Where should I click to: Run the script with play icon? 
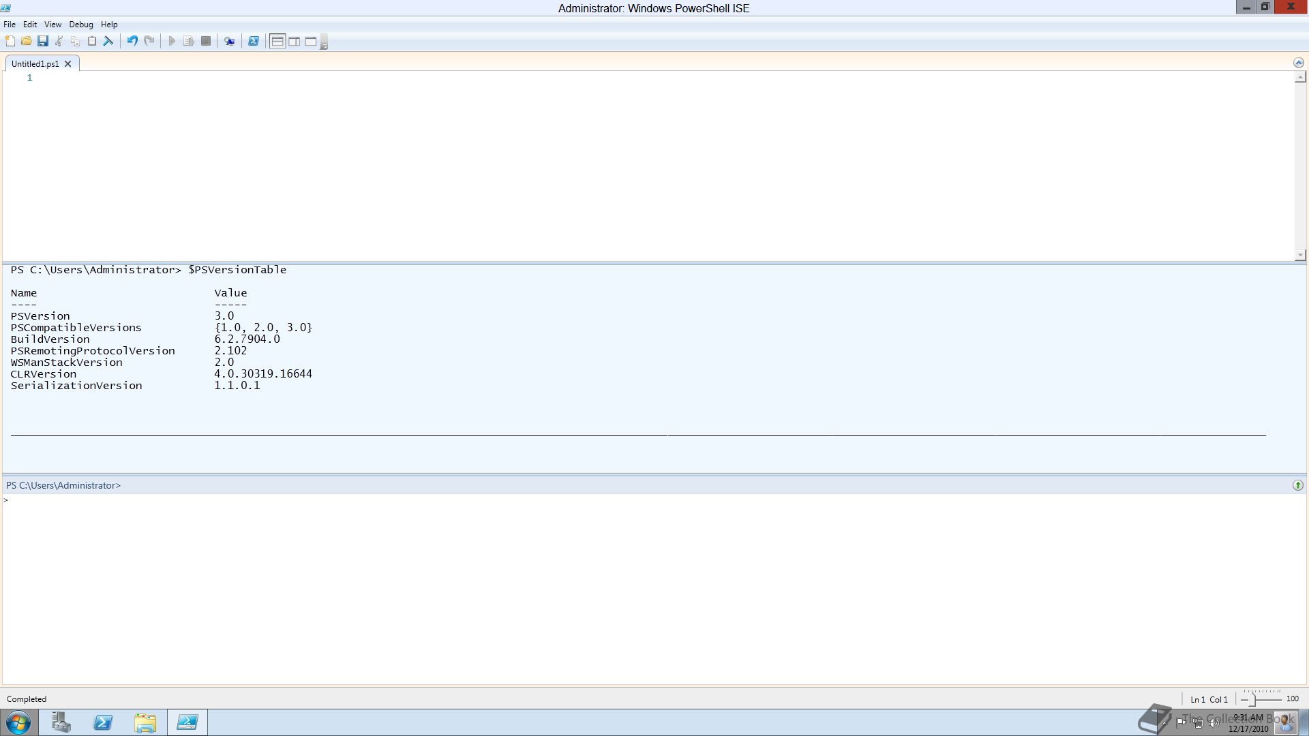coord(172,42)
